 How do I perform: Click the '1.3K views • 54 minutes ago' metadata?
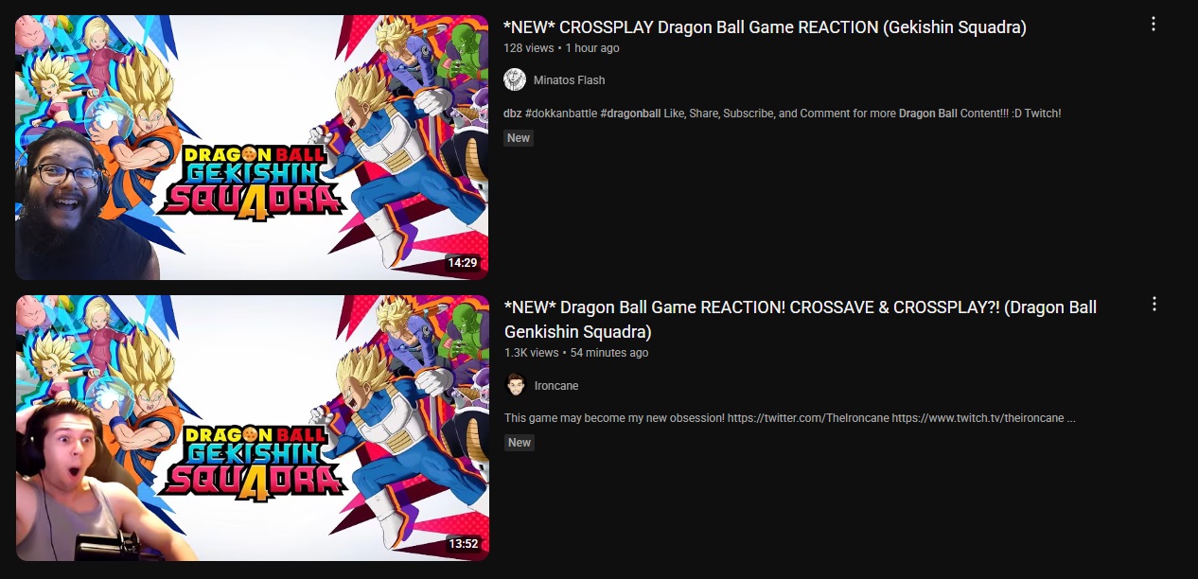click(576, 353)
